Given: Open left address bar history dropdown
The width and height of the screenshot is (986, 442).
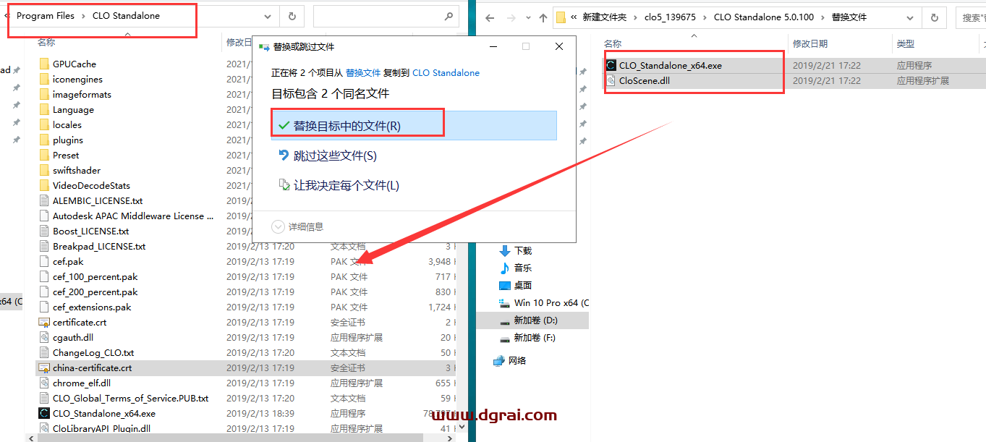Looking at the screenshot, I should coord(268,16).
